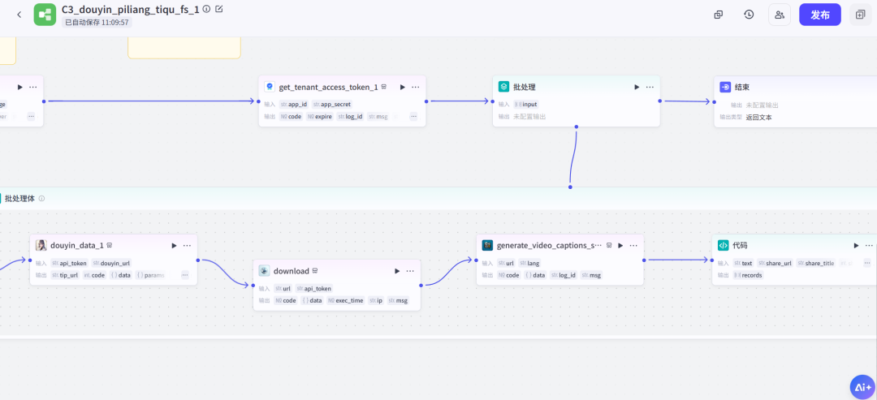Viewport: 877px width, 400px height.
Task: Run the download node
Action: (x=397, y=271)
